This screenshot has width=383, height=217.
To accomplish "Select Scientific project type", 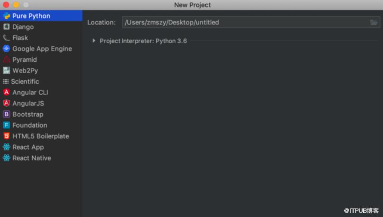I will click(41, 81).
